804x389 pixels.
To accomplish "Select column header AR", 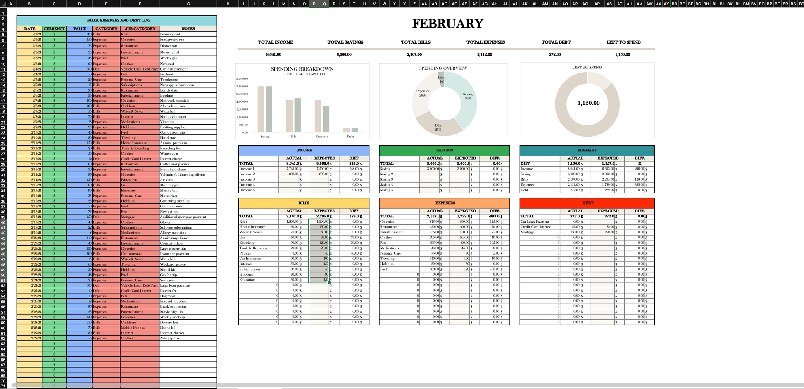I will [x=597, y=4].
